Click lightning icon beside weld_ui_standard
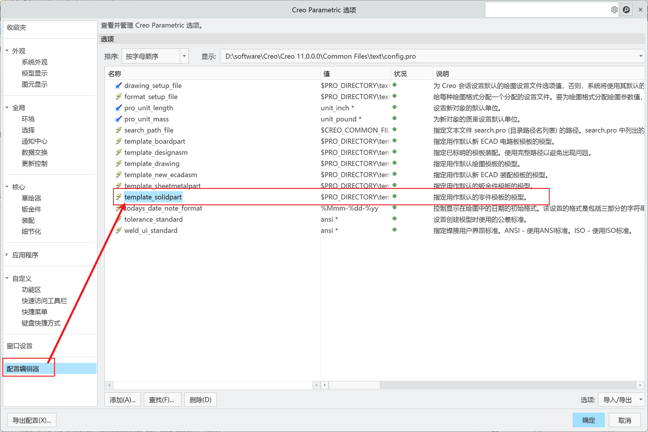The width and height of the screenshot is (648, 432). 119,230
